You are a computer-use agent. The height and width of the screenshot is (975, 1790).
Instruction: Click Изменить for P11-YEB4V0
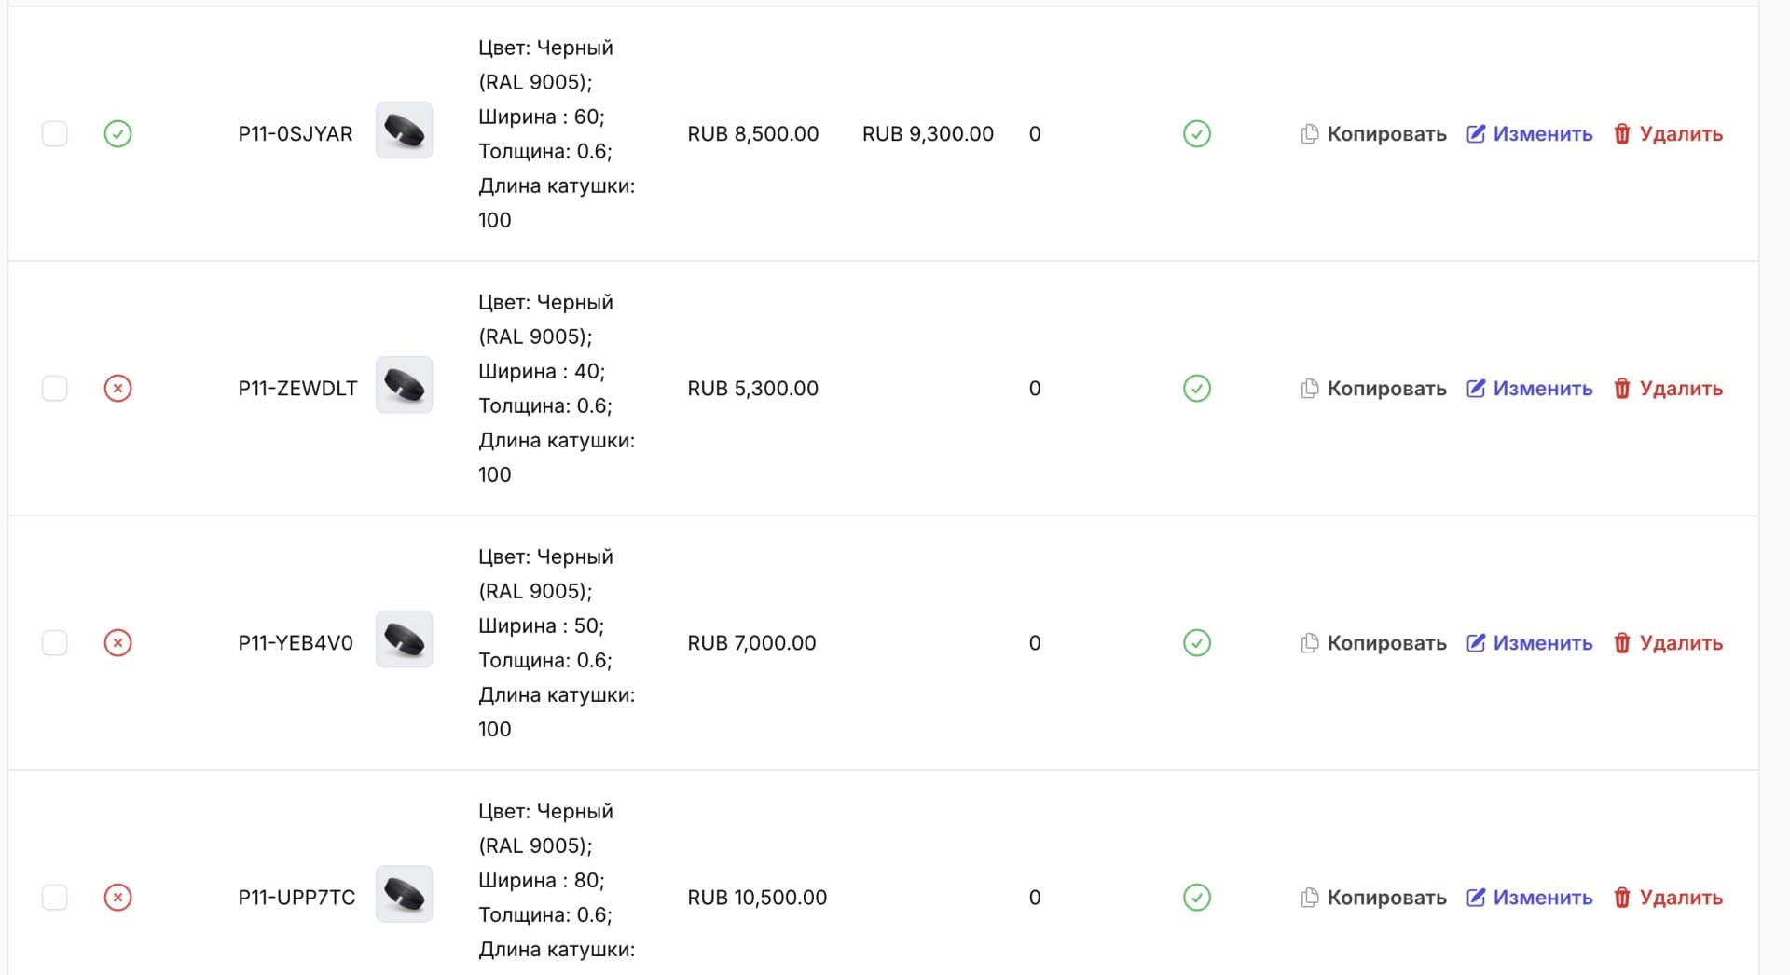click(1529, 643)
